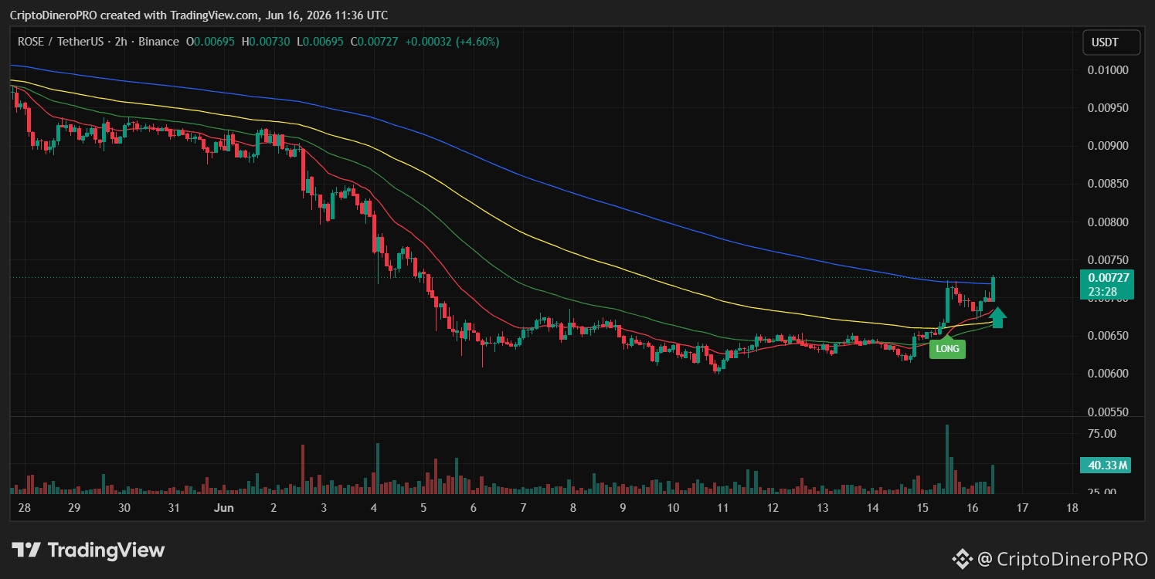This screenshot has height=579, width=1155.
Task: Click date 28 on the time axis
Action: click(25, 508)
